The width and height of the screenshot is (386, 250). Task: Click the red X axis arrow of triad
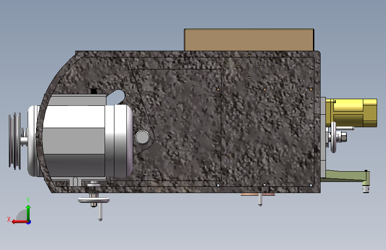pos(20,222)
